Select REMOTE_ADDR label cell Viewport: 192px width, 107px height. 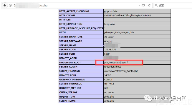click(x=81, y=58)
